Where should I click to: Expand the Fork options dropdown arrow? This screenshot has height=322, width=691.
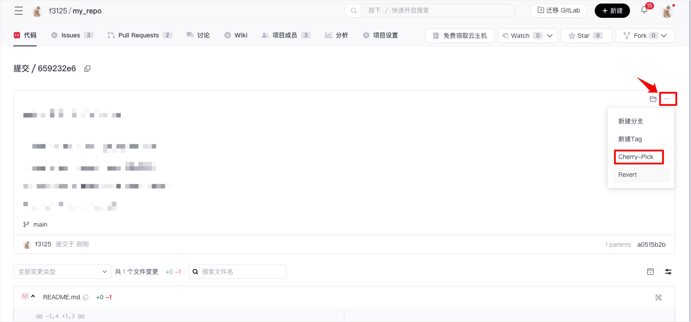point(664,36)
